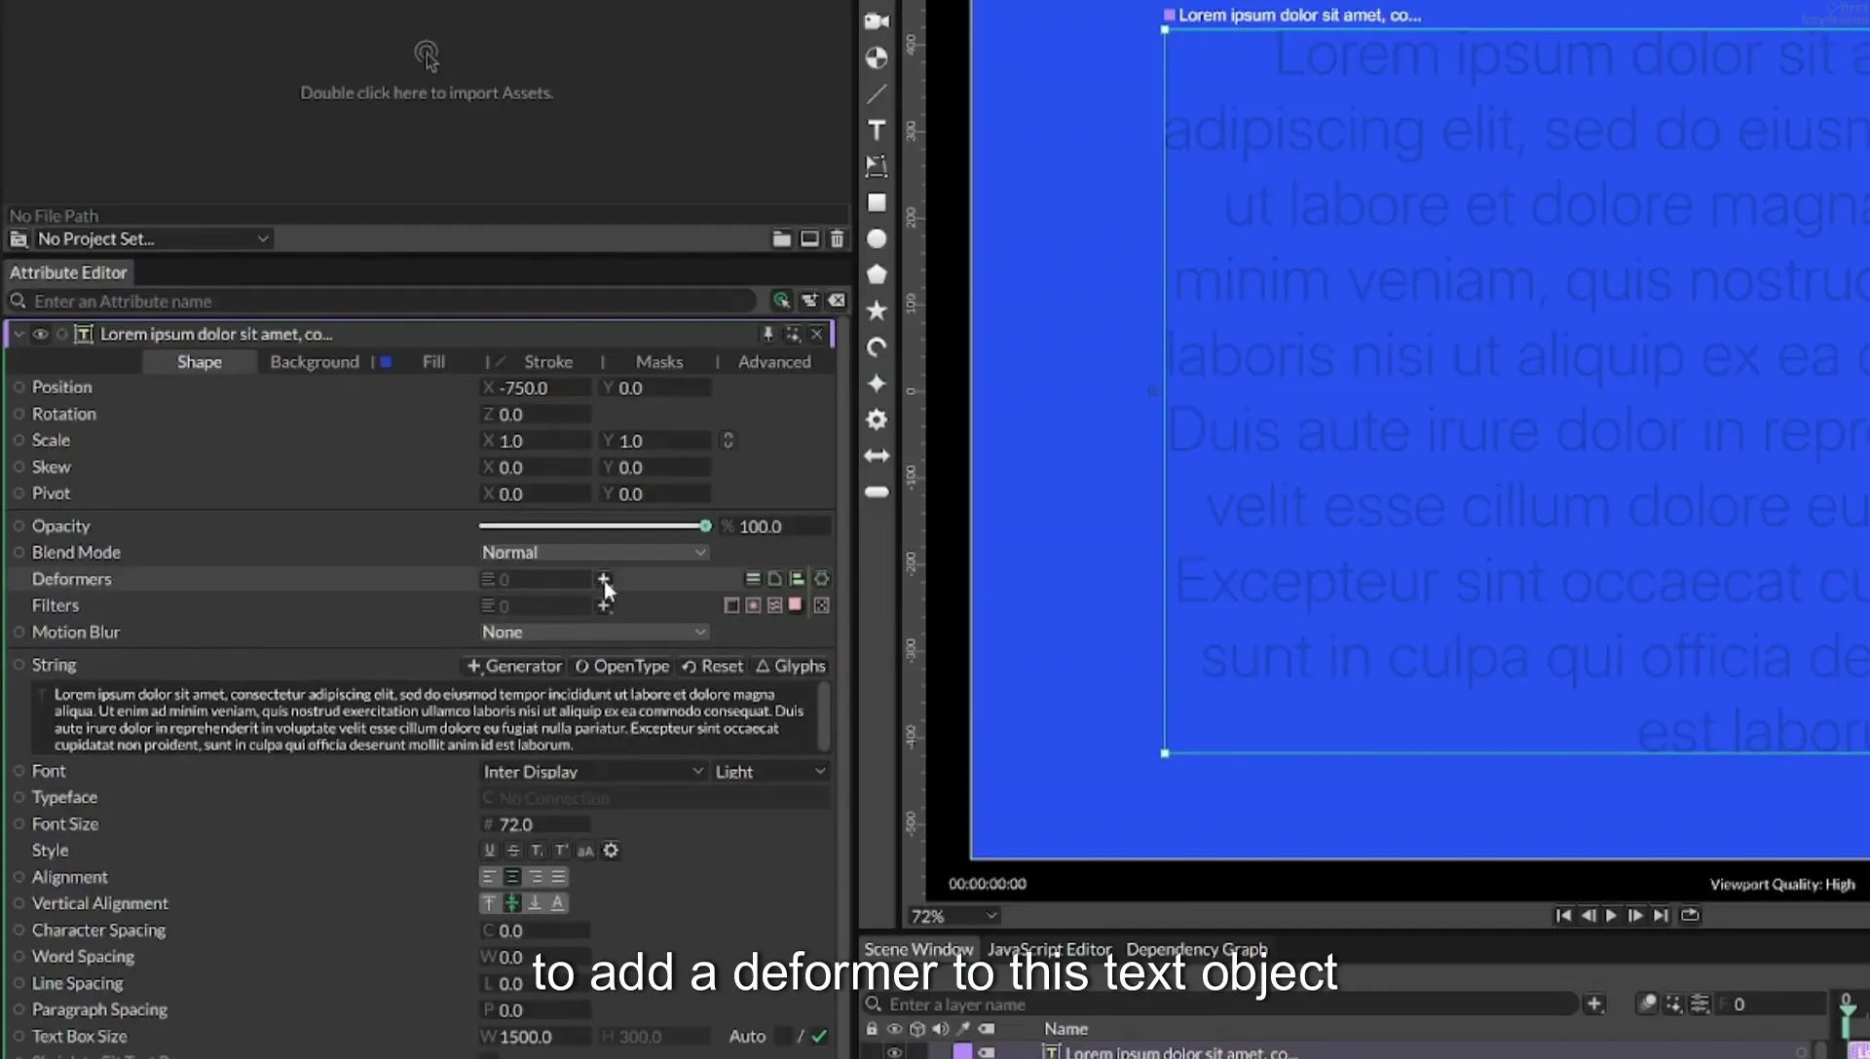Select the Pen line tool
Screen dimensions: 1870x1059
[x=877, y=94]
